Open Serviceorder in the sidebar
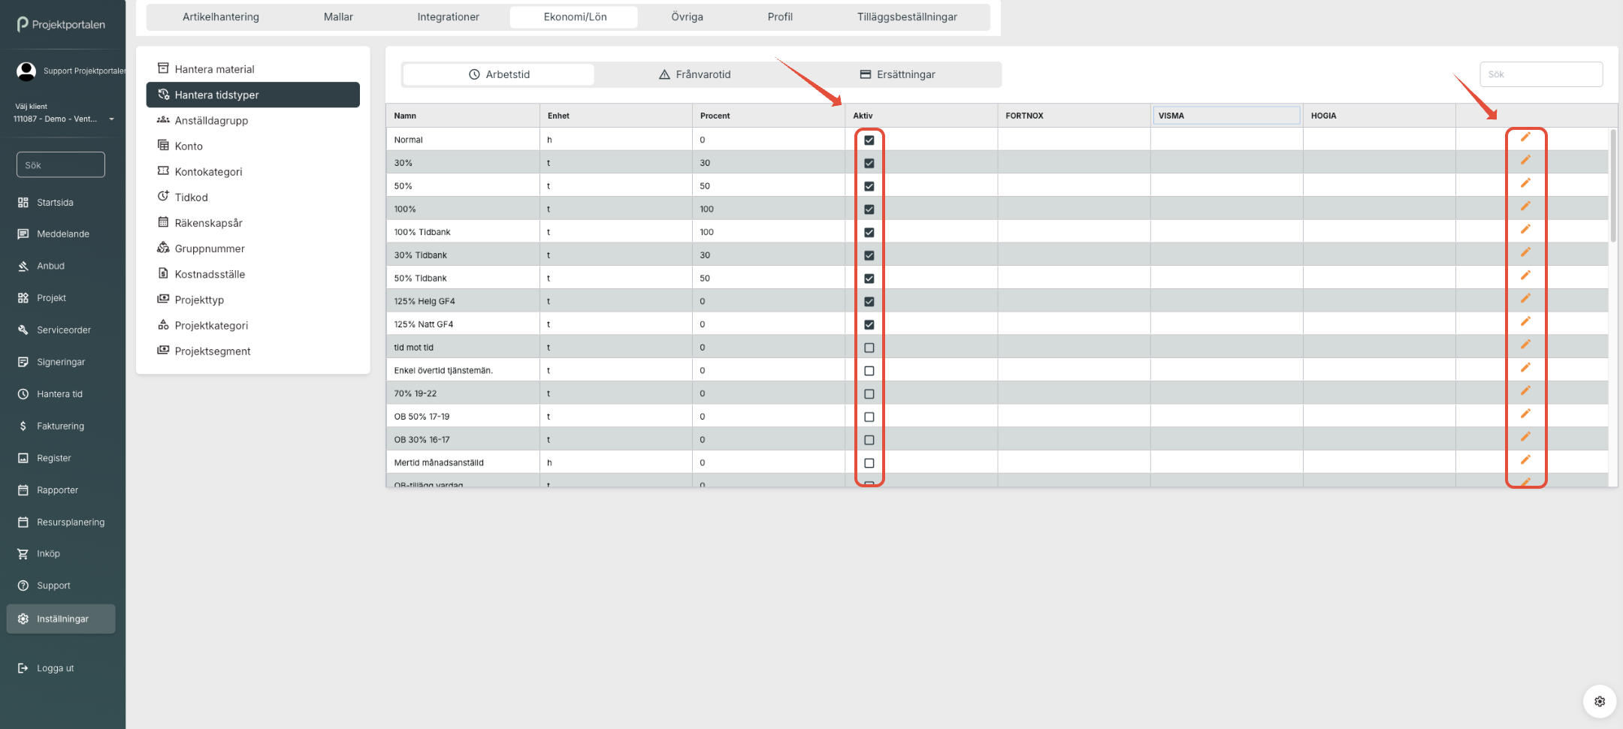Screen dimensions: 1623x729 pyautogui.click(x=63, y=330)
